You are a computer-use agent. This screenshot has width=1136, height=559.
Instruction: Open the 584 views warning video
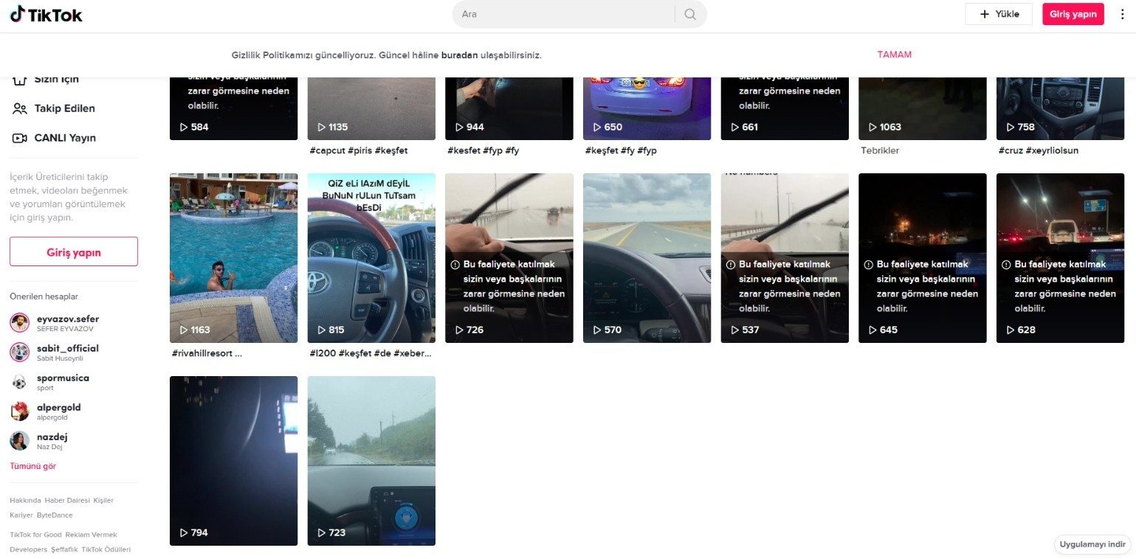pyautogui.click(x=233, y=108)
